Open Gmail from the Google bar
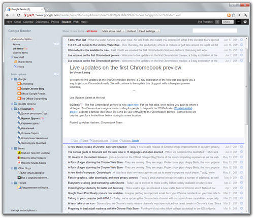This screenshot has width=254, height=218. (17, 22)
